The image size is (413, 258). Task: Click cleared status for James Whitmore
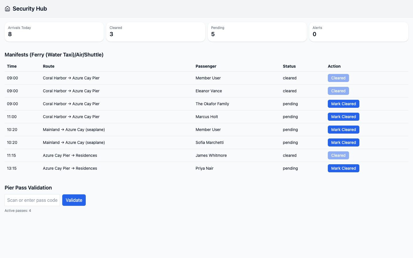(x=290, y=155)
